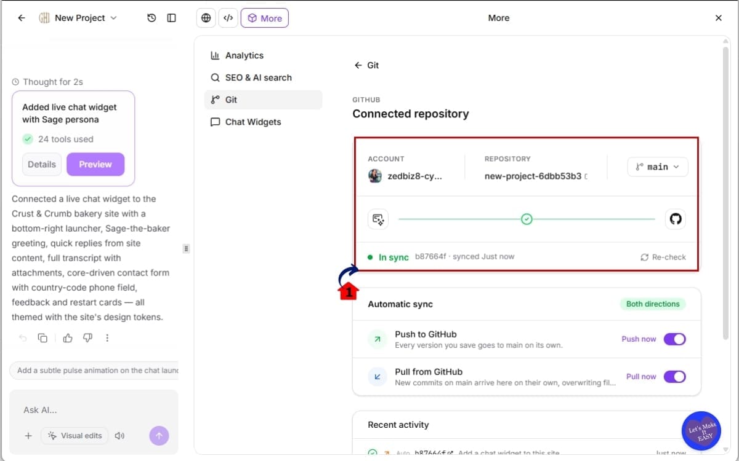This screenshot has height=461, width=739.
Task: Click the In sync status label
Action: point(394,257)
